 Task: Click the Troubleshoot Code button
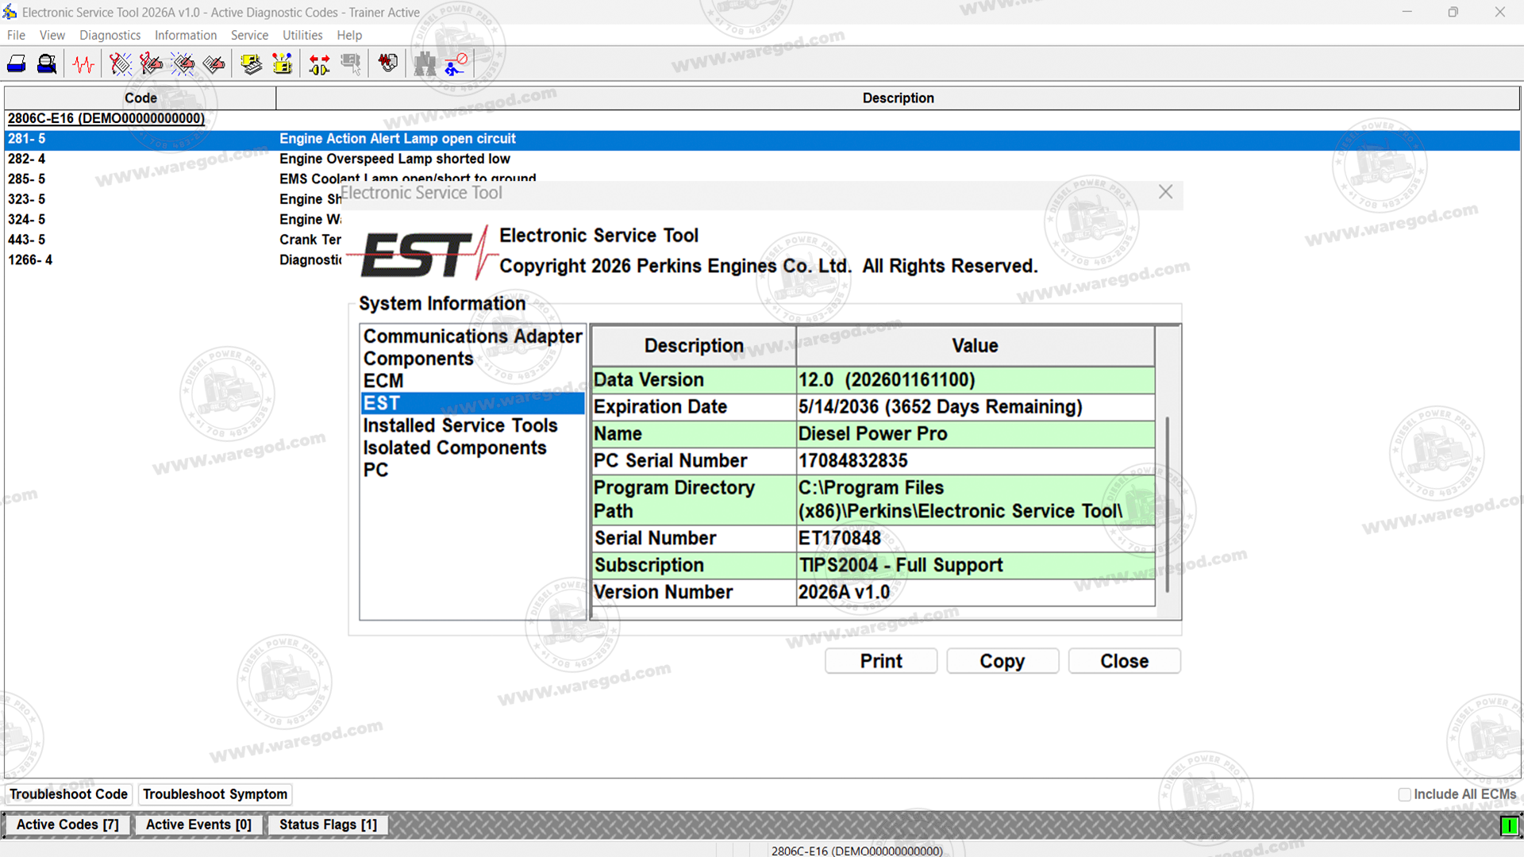(x=68, y=794)
